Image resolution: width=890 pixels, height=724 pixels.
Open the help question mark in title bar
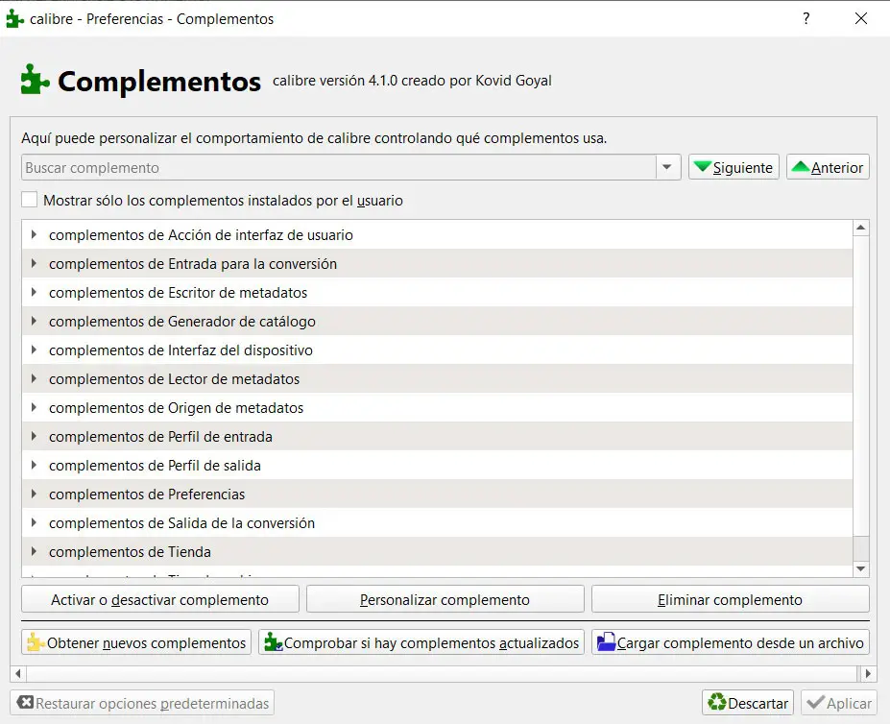click(x=806, y=19)
